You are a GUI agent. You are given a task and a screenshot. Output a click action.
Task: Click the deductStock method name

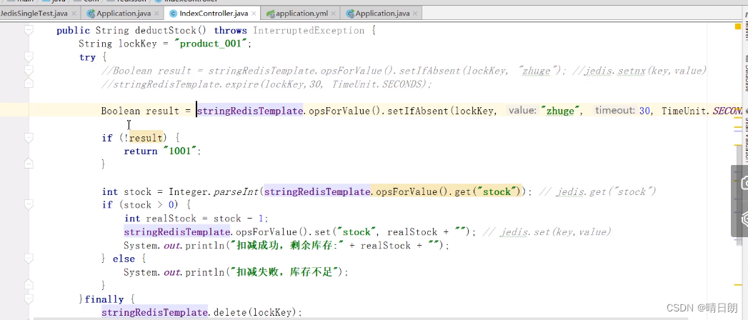(166, 31)
